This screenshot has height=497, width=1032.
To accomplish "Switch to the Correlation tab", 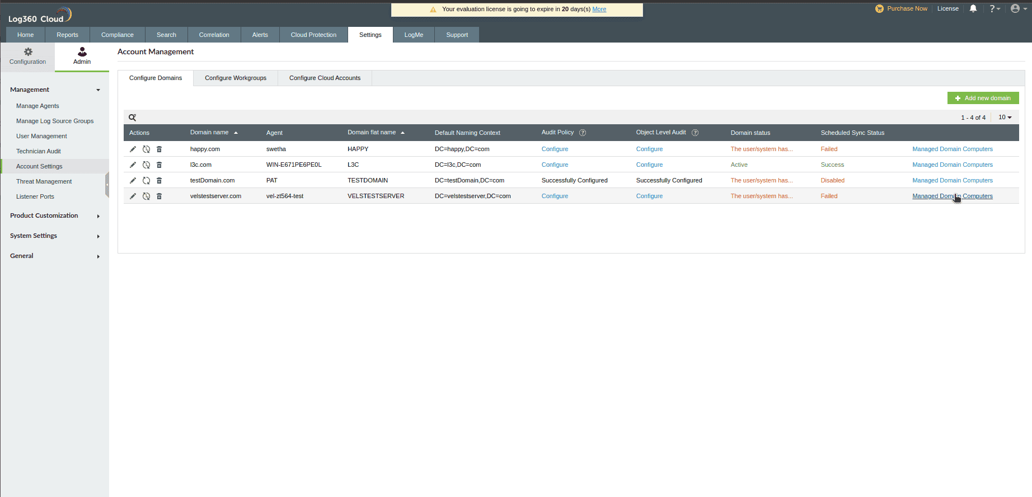I will pyautogui.click(x=214, y=35).
